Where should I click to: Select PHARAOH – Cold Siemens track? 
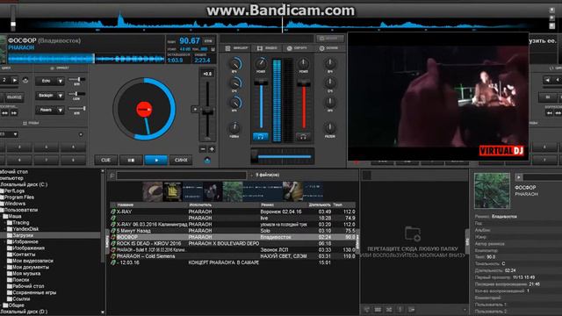coord(233,256)
